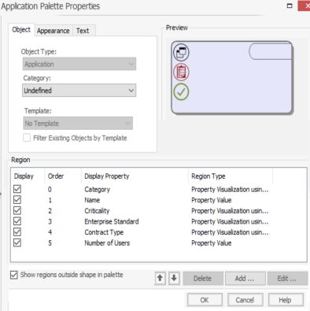The width and height of the screenshot is (310, 311).
Task: Move selected region up with arrow button
Action: [x=160, y=278]
